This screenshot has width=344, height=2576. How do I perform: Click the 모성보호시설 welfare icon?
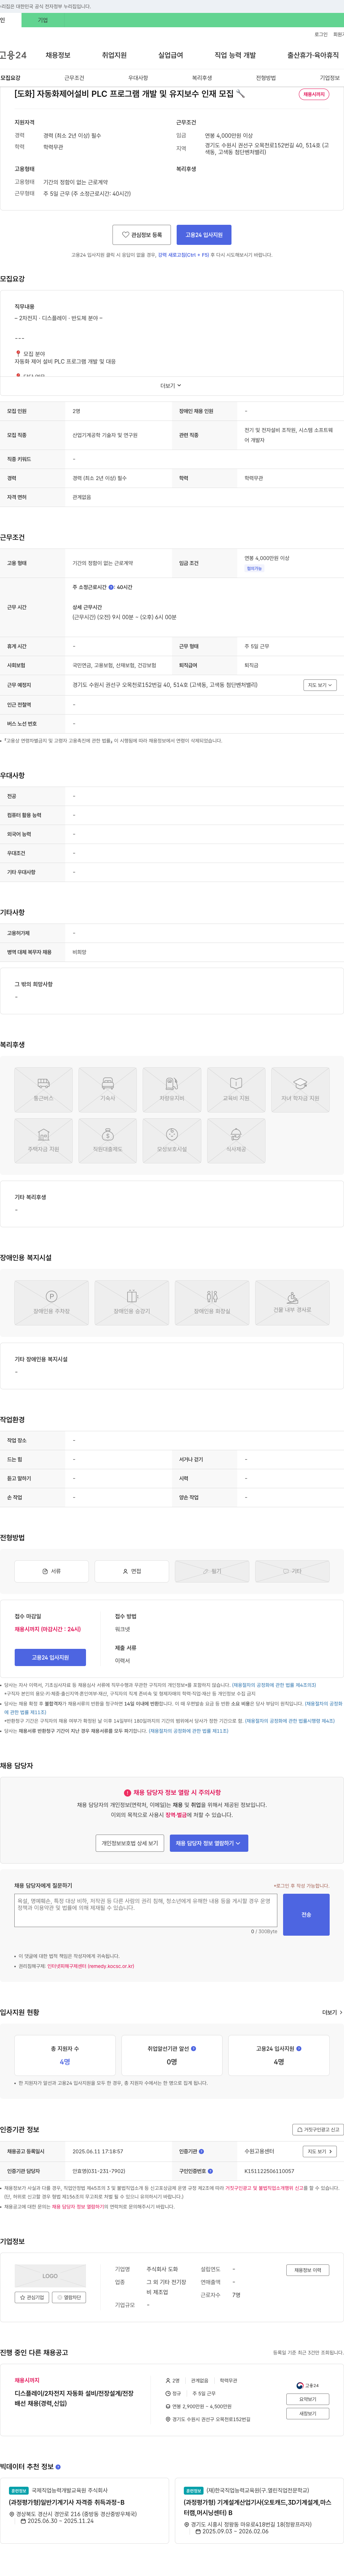click(172, 1141)
